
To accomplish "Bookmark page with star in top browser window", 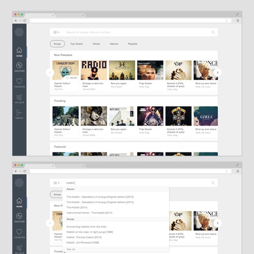I will (x=227, y=20).
